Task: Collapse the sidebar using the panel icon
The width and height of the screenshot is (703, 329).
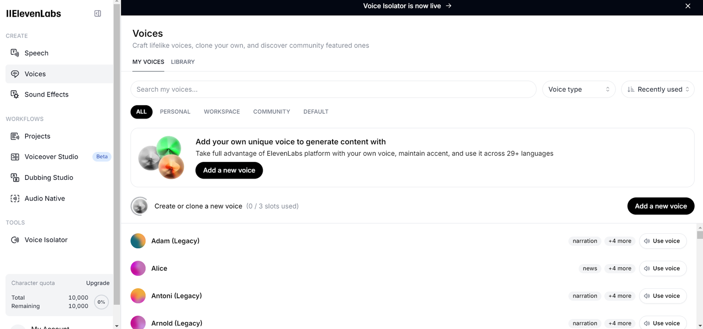Action: 98,14
